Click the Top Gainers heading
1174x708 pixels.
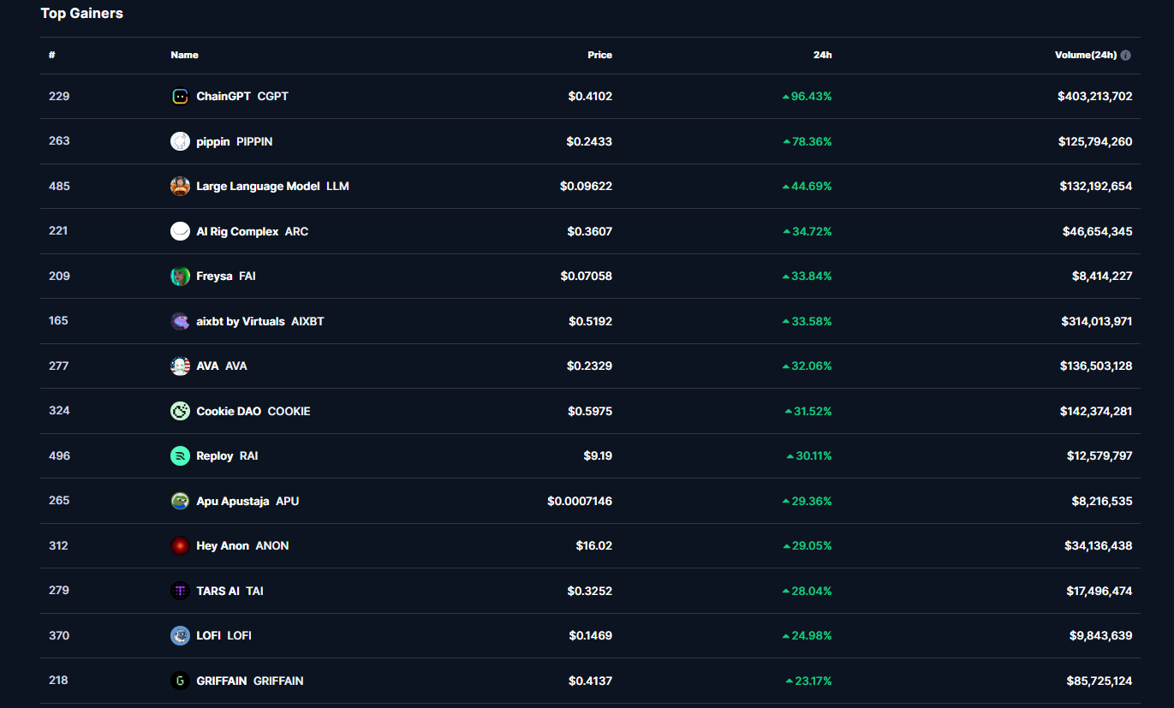click(82, 14)
